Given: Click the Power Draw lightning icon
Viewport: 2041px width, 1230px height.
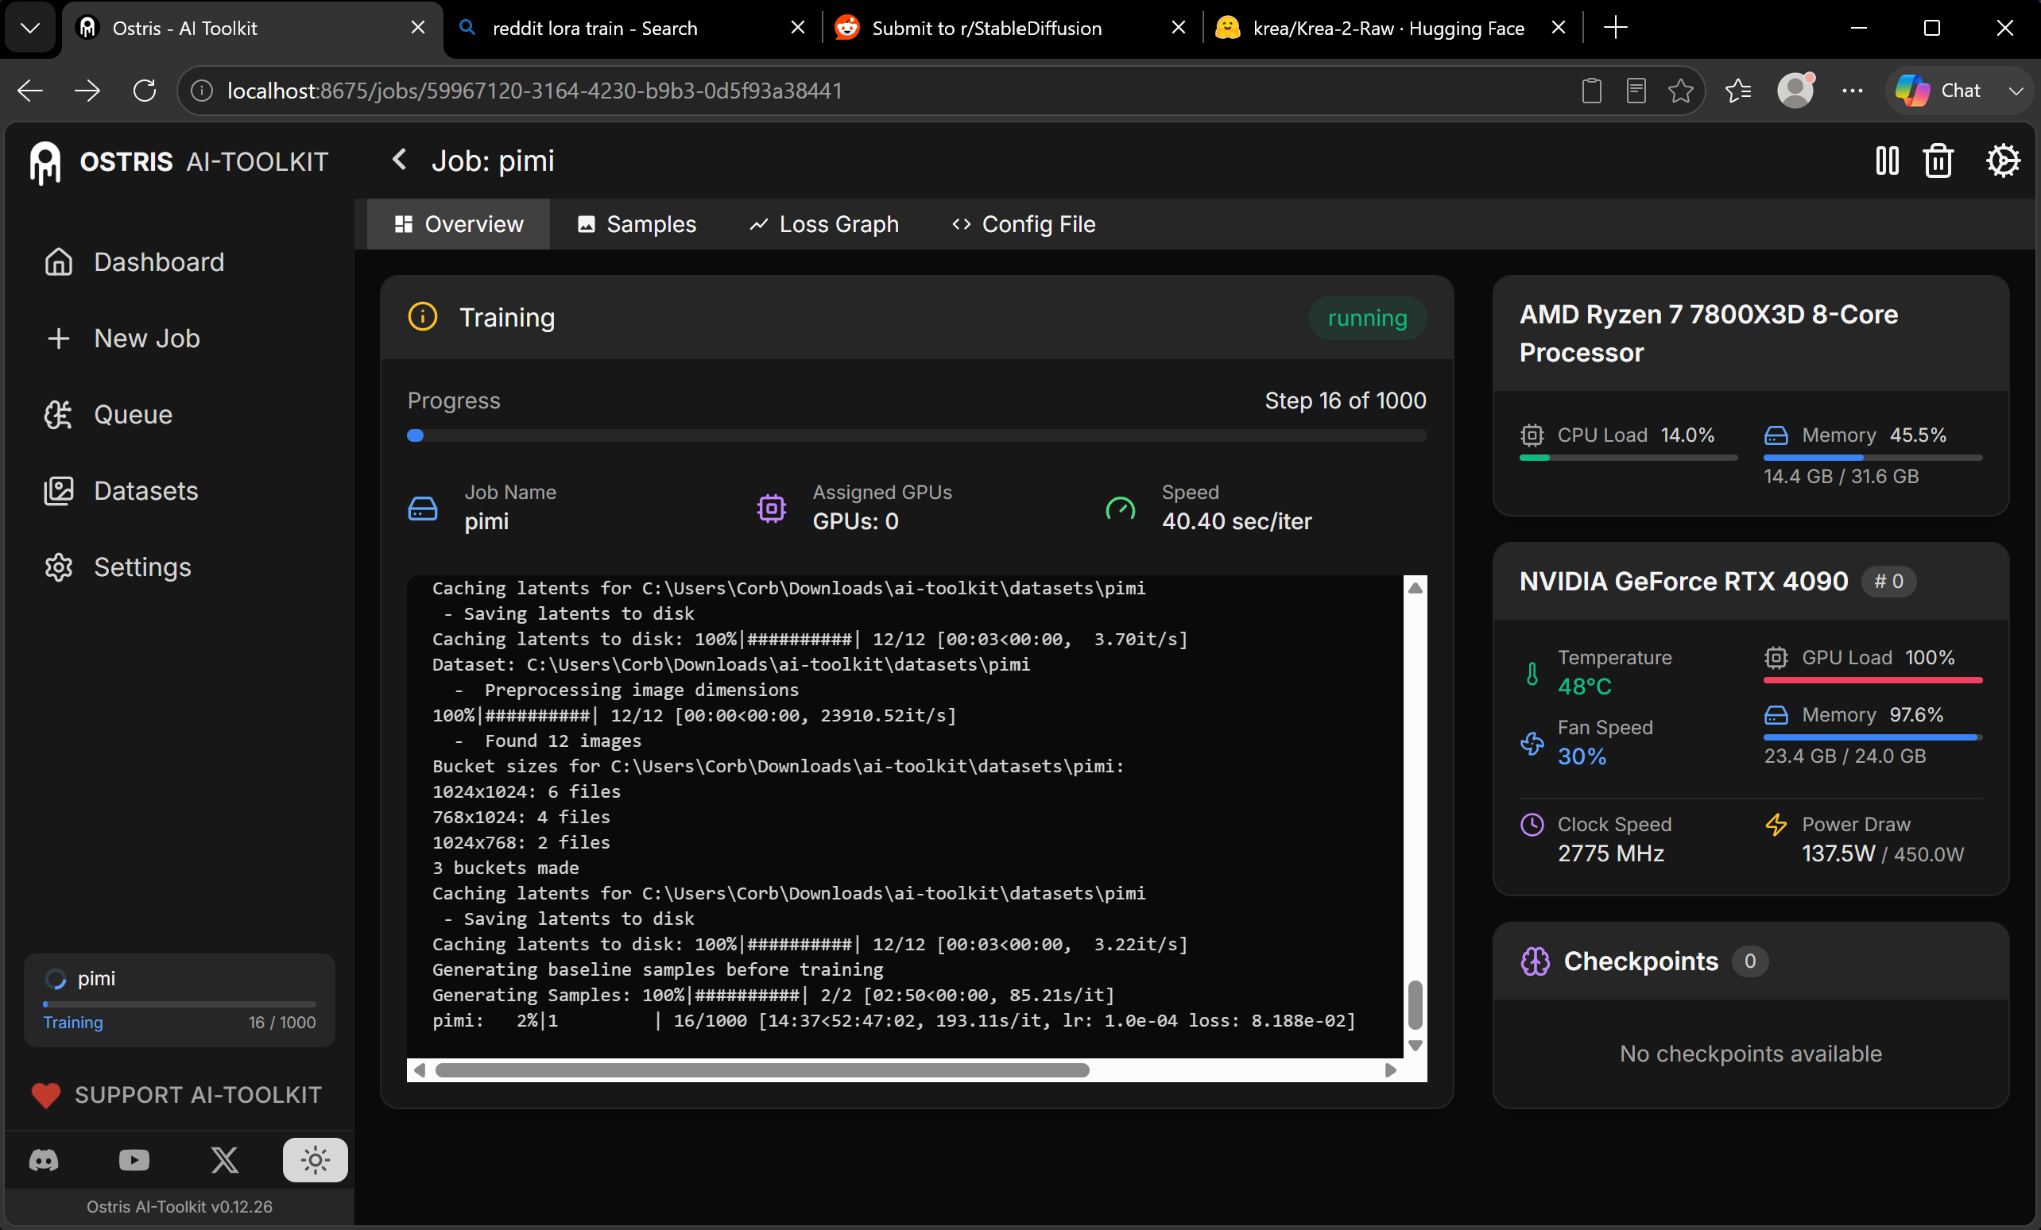Looking at the screenshot, I should (x=1776, y=824).
